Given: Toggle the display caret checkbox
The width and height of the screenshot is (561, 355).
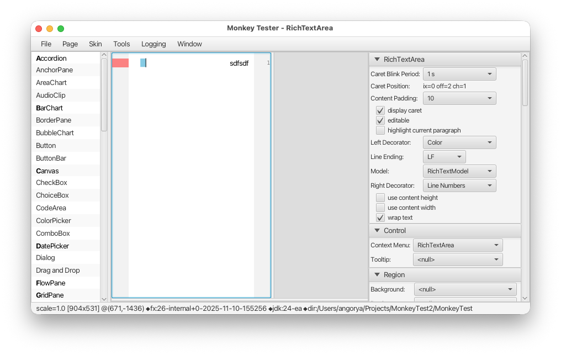Looking at the screenshot, I should tap(380, 110).
